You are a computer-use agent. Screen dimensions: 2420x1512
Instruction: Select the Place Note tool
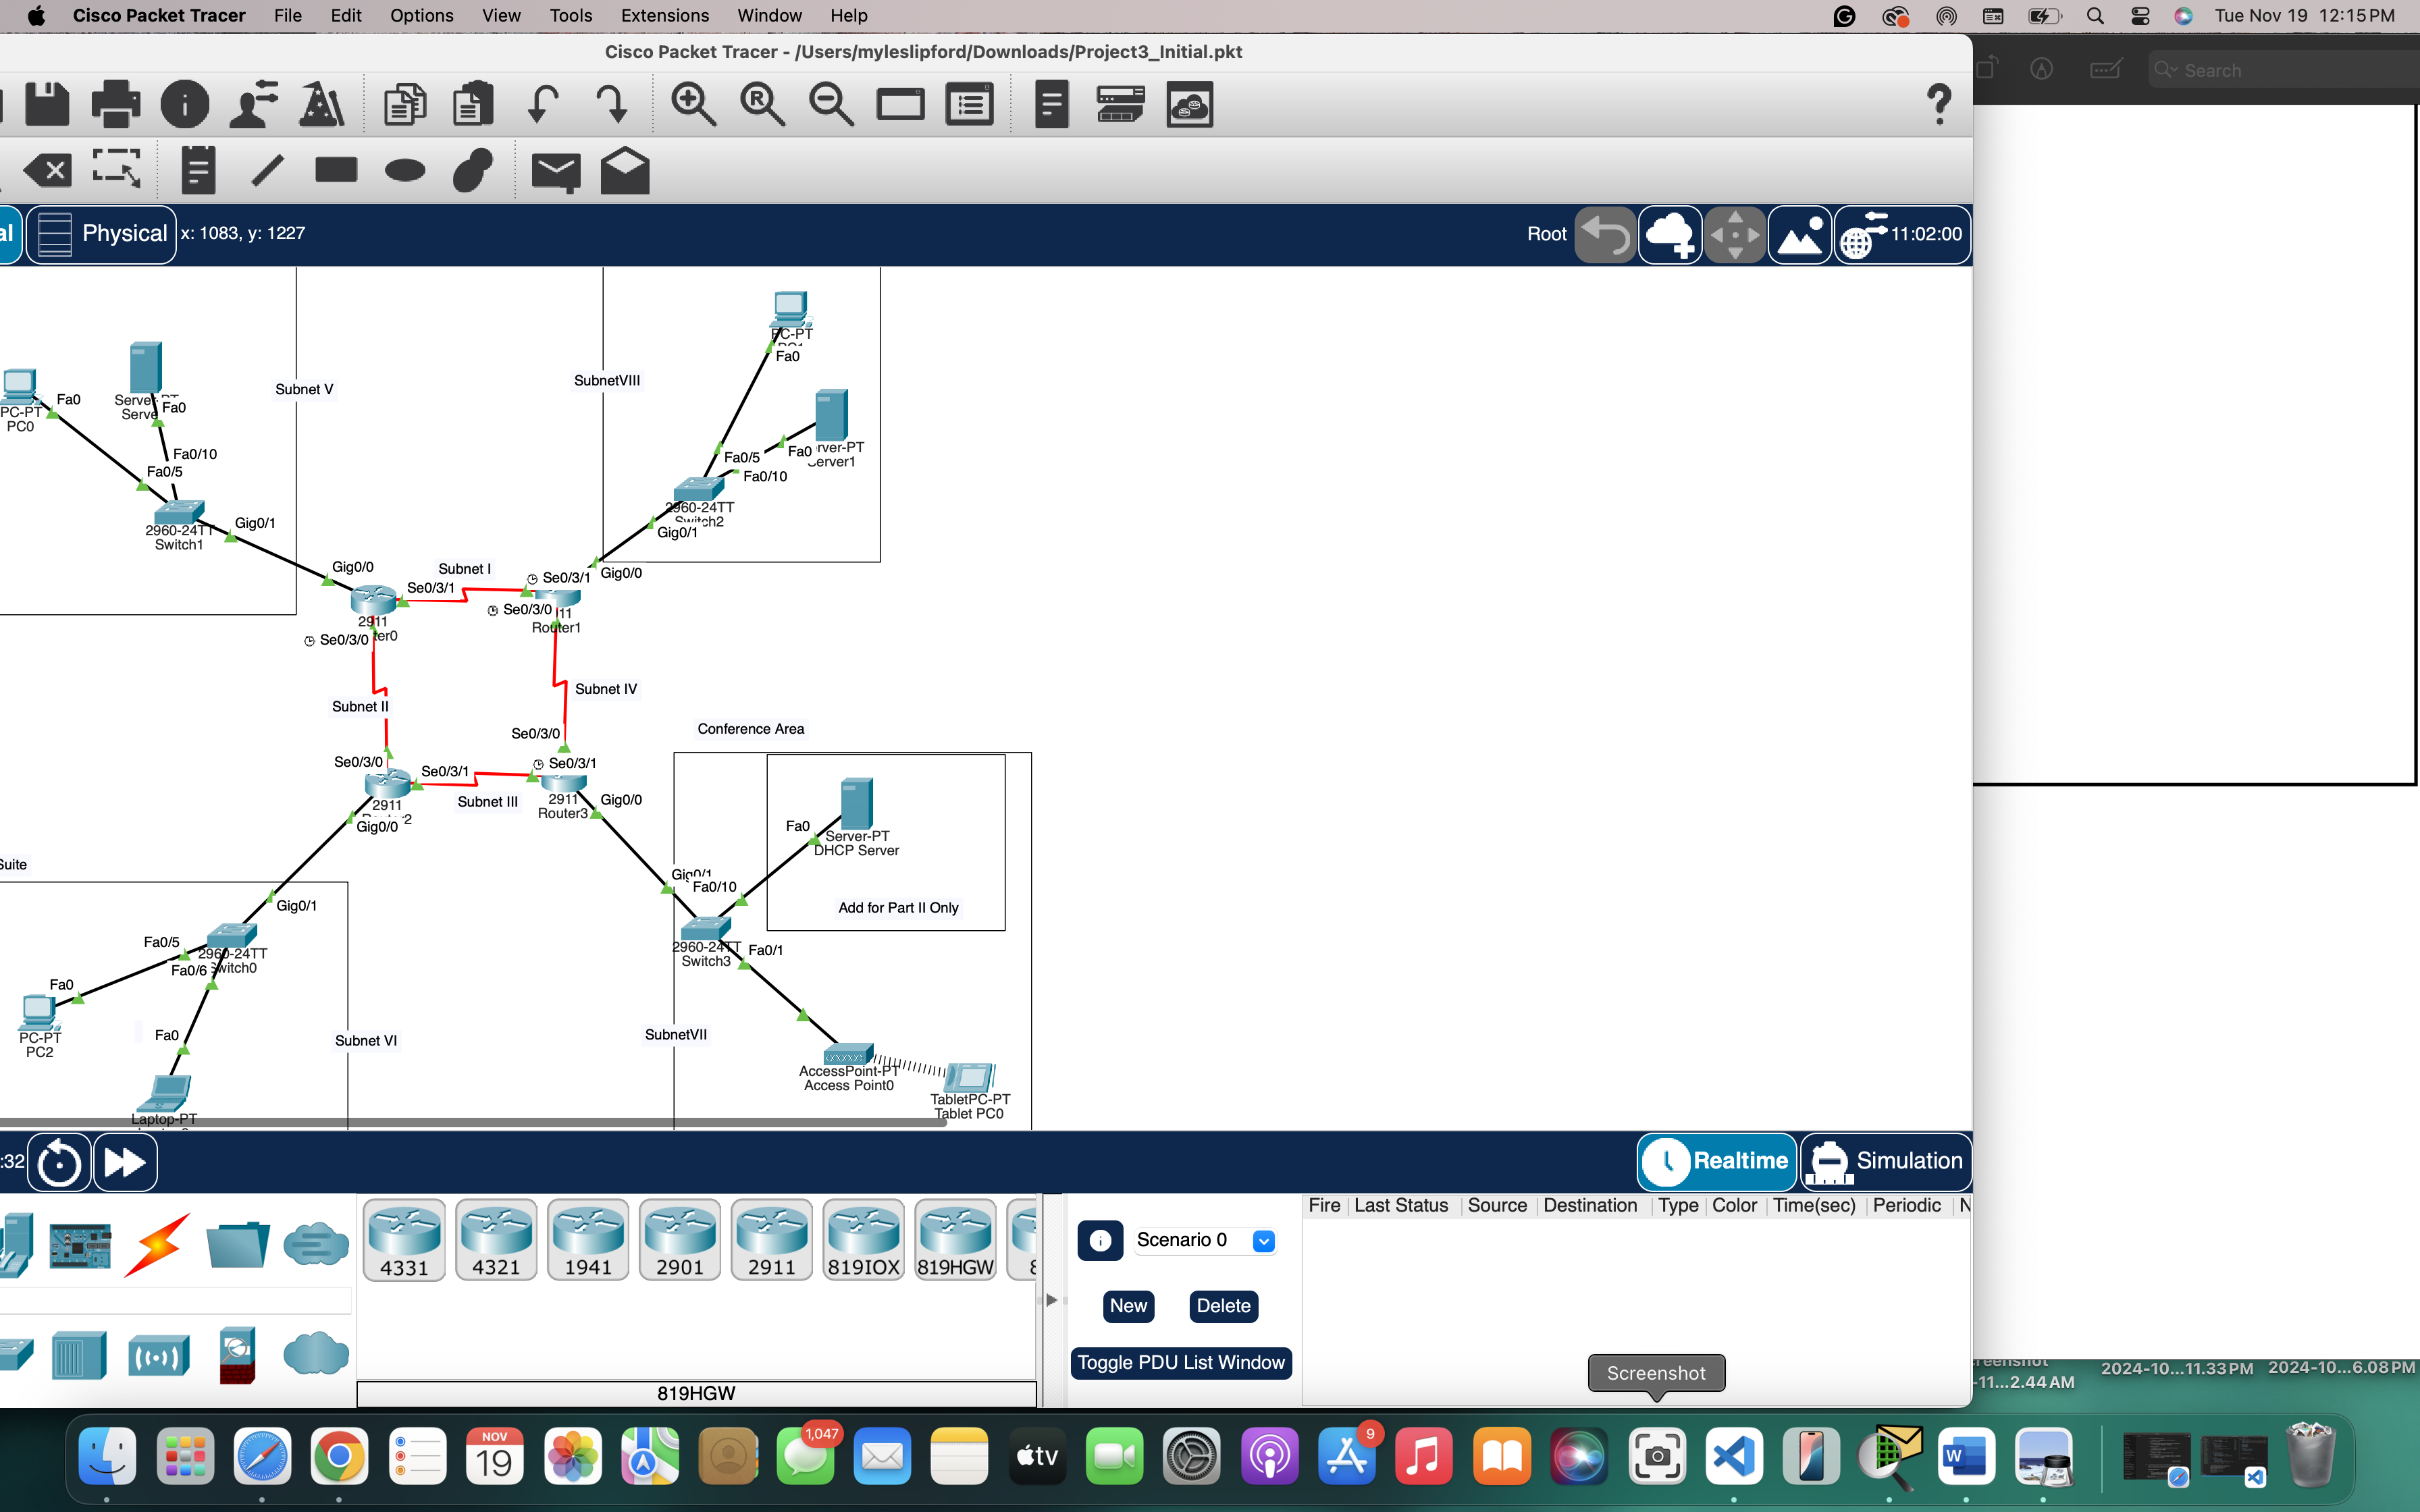coord(196,170)
